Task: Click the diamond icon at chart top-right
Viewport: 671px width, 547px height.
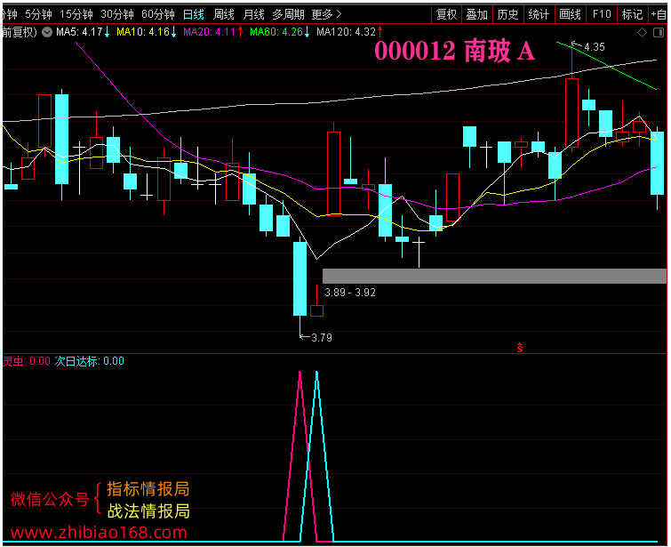Action: [x=642, y=33]
